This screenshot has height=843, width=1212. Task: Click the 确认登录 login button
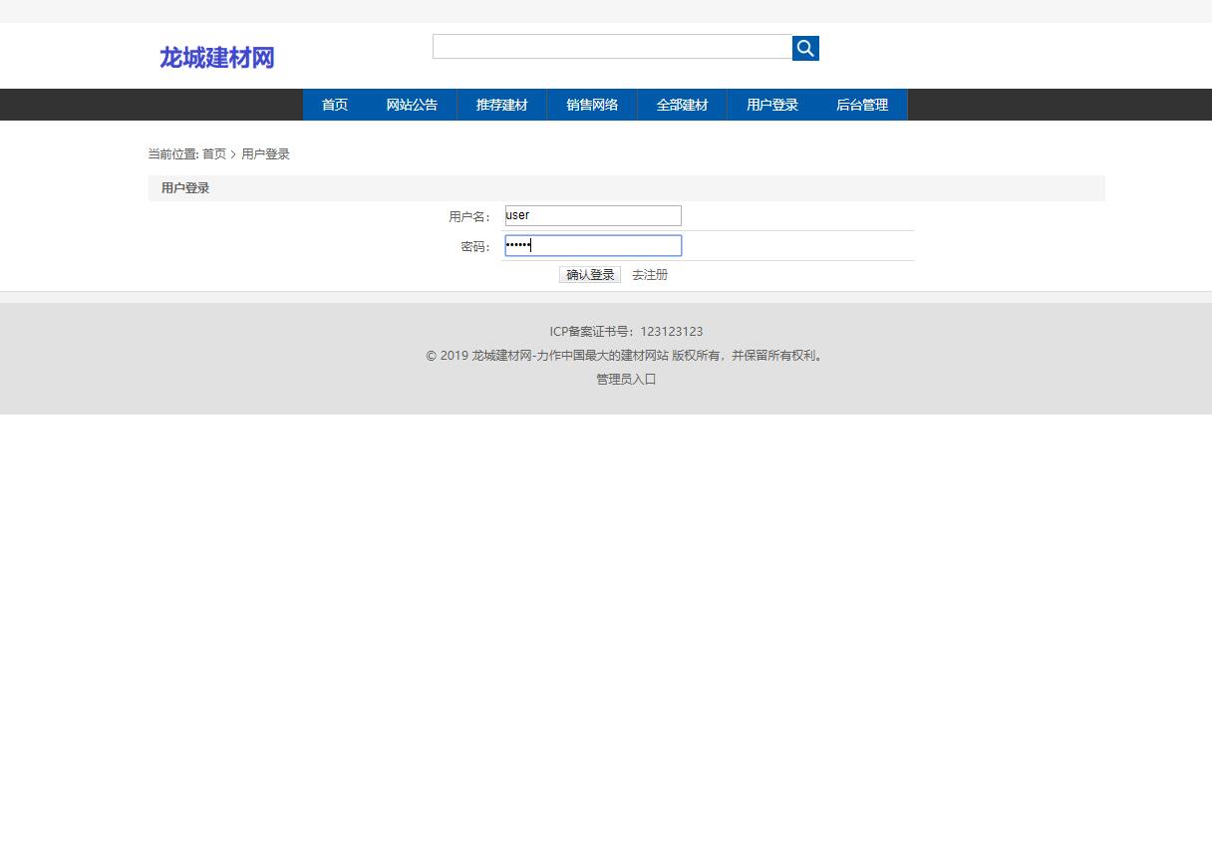point(589,274)
